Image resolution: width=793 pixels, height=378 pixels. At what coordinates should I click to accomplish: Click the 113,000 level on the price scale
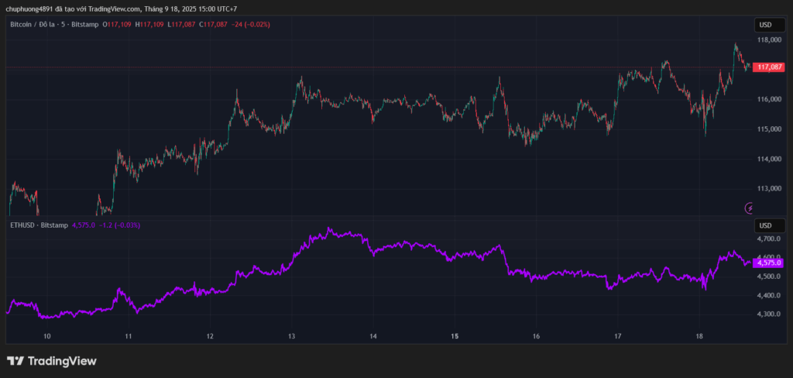pos(769,189)
